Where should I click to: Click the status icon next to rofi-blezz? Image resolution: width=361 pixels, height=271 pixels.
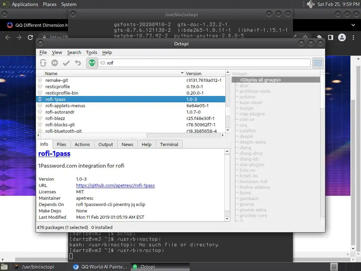coord(40,118)
